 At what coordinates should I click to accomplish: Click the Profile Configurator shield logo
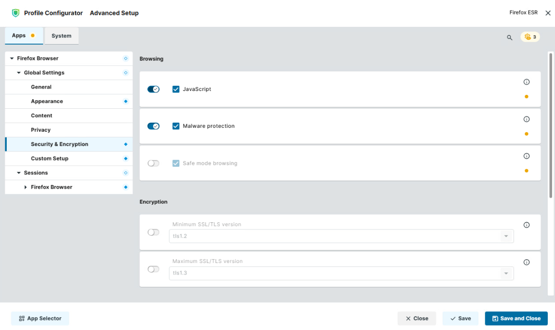(x=16, y=13)
